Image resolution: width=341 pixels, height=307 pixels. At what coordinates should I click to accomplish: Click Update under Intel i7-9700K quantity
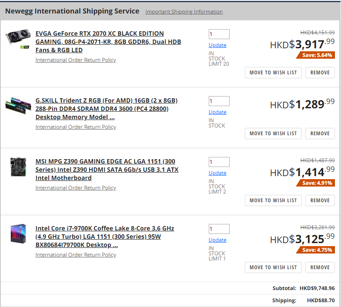pyautogui.click(x=217, y=240)
